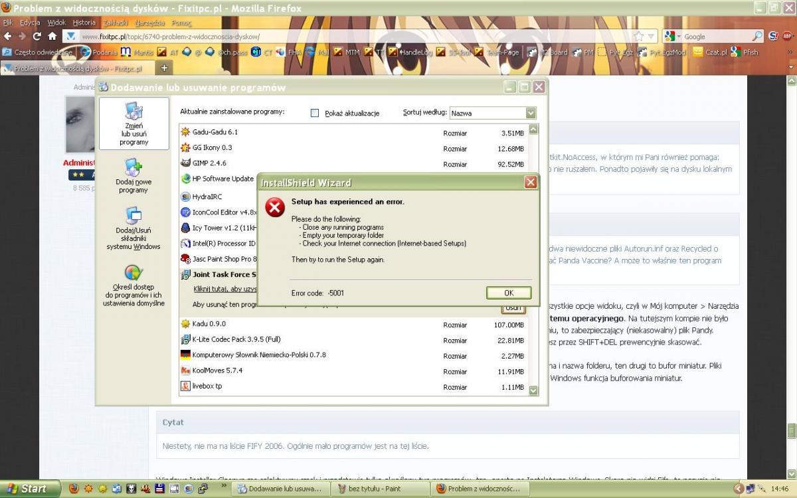Open the Czat.pl bookmark
This screenshot has width=797, height=498.
point(709,52)
